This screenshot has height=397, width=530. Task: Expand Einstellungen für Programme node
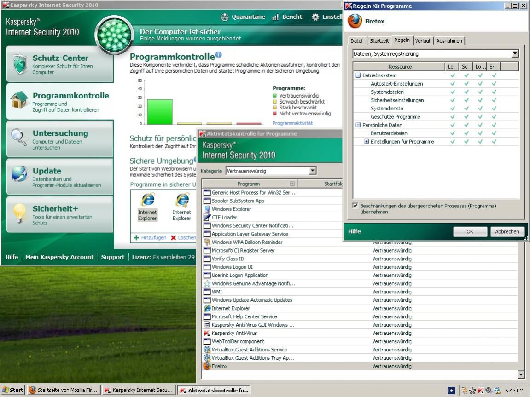[366, 141]
